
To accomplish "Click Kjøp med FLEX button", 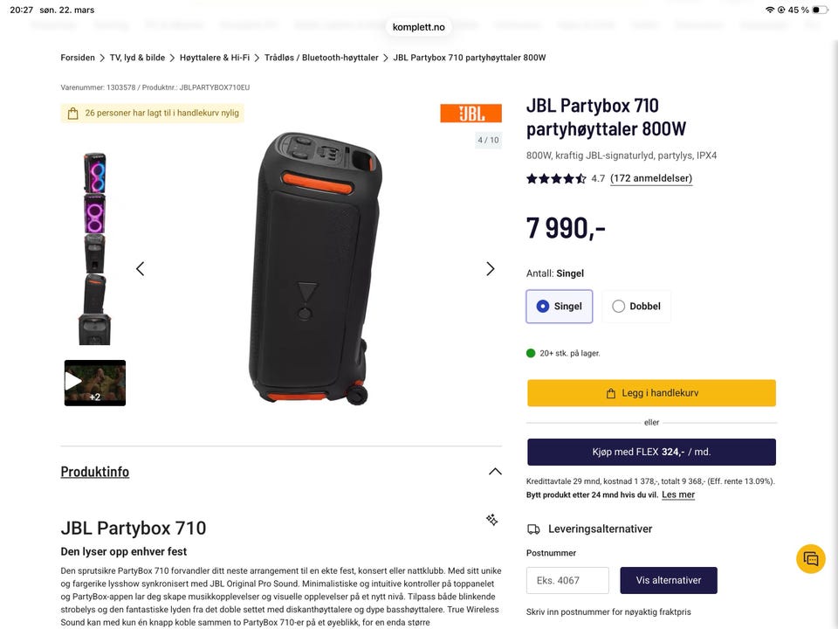I will [651, 452].
